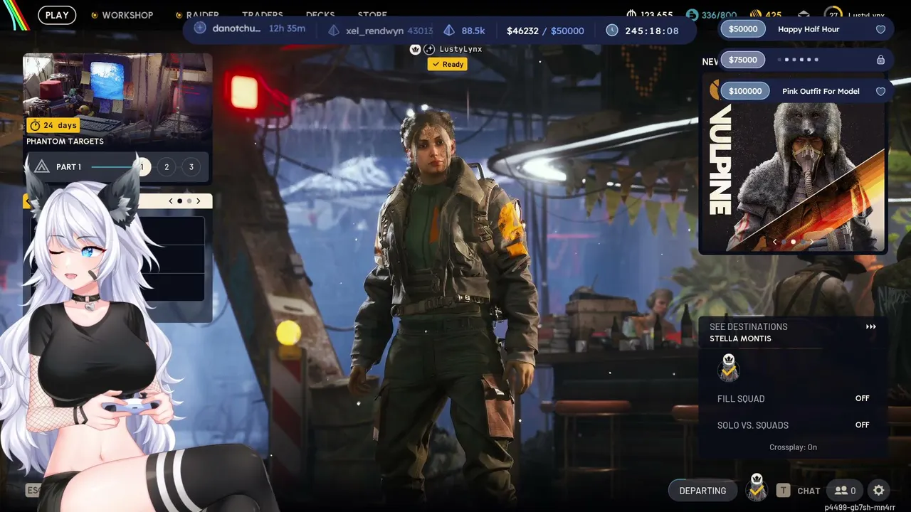Screen dimensions: 911x512
Task: Open the Decks tab
Action: [x=320, y=15]
